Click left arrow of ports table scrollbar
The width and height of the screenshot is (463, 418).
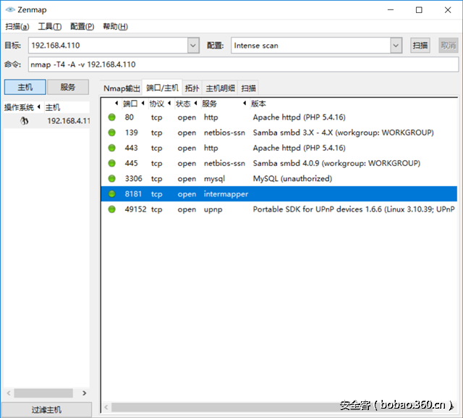(106, 407)
